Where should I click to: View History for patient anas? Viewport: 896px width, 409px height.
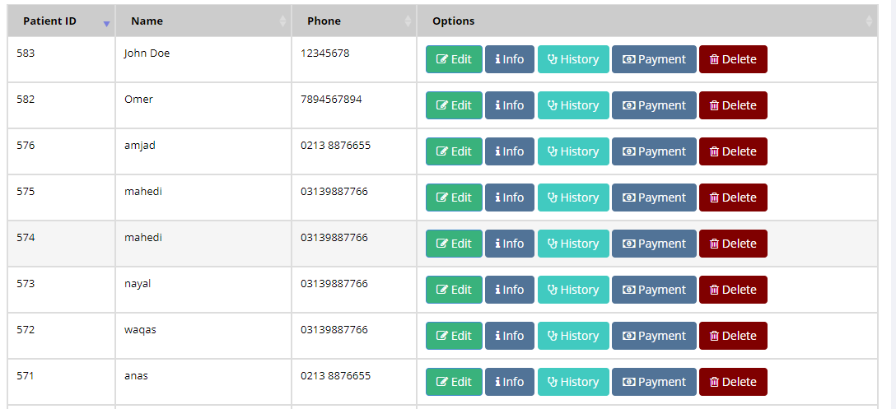pyautogui.click(x=573, y=382)
